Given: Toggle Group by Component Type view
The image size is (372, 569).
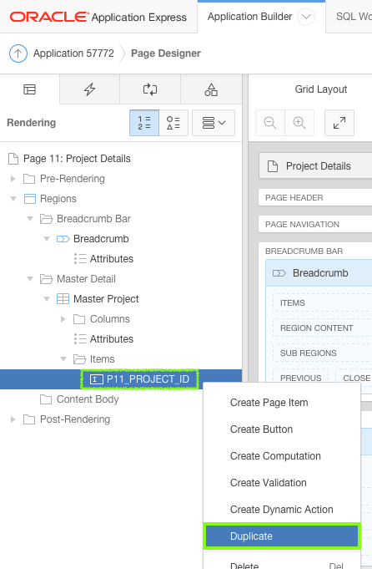Looking at the screenshot, I should tap(173, 123).
